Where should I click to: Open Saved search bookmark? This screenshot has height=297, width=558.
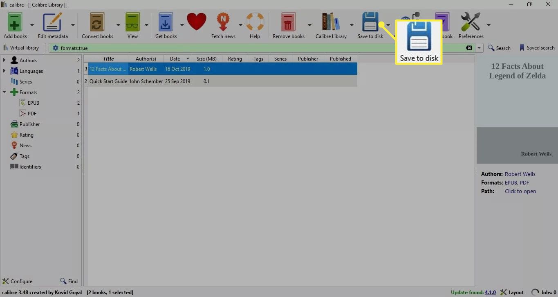coord(537,48)
